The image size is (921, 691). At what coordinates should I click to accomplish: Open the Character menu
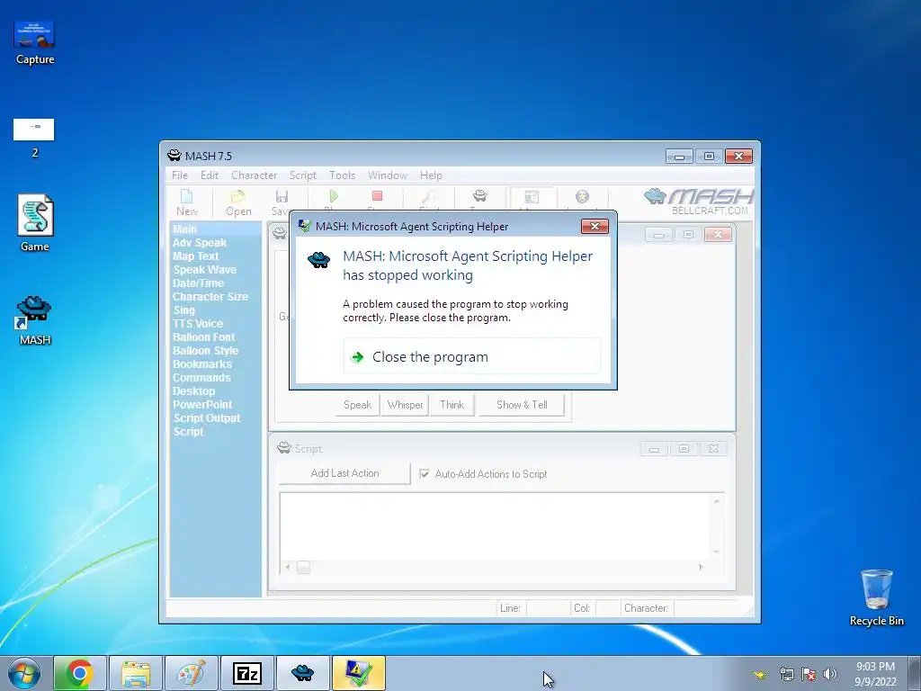pos(254,175)
